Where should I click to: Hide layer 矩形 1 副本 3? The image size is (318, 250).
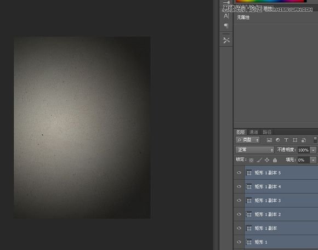pyautogui.click(x=239, y=200)
